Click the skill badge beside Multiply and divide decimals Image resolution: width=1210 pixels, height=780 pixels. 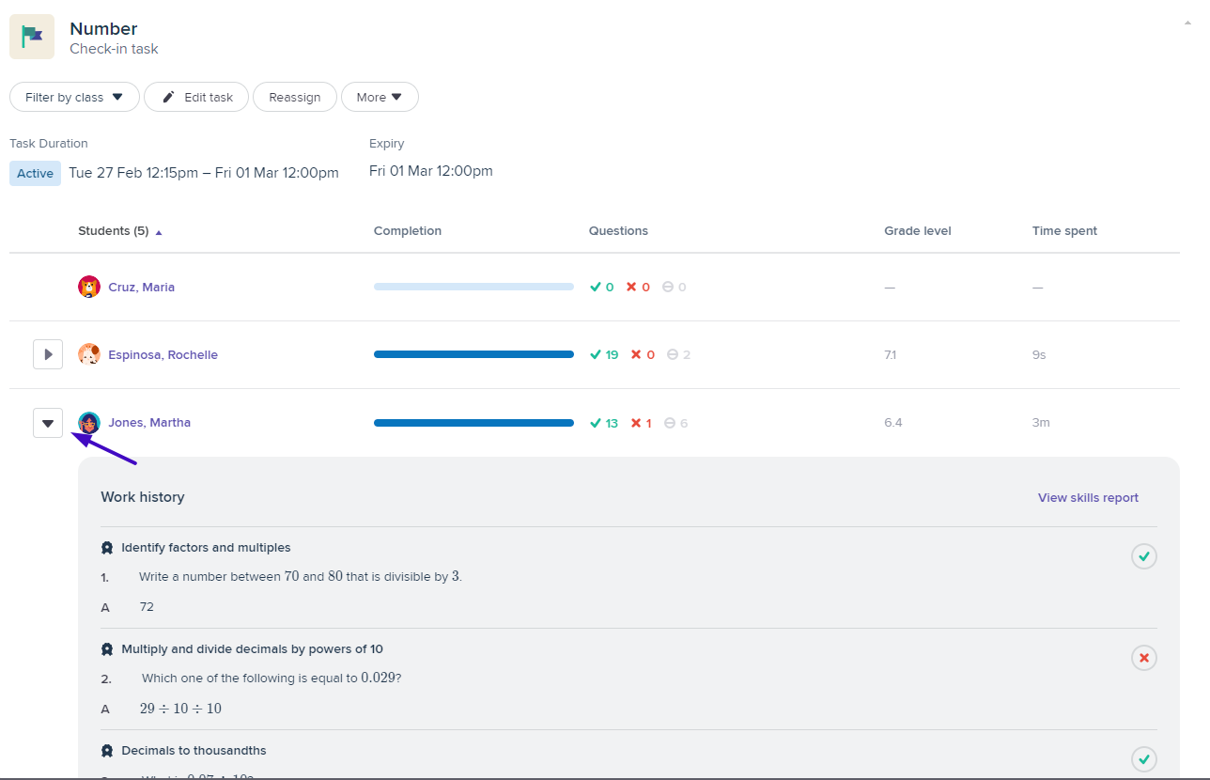coord(107,649)
